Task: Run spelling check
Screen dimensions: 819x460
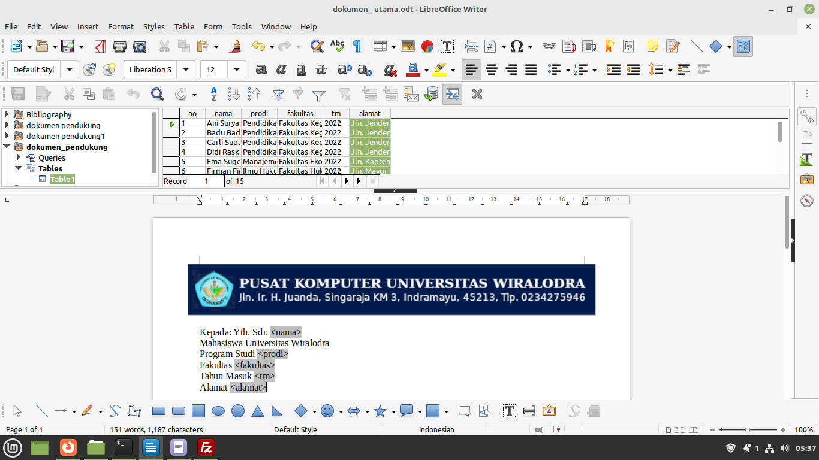Action: pyautogui.click(x=337, y=46)
